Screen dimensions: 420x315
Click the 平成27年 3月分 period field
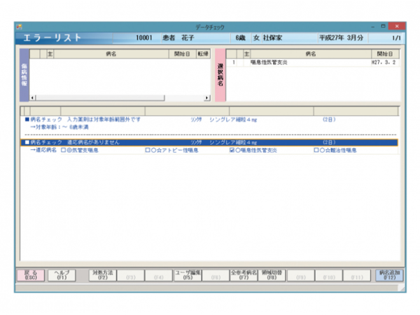pyautogui.click(x=342, y=37)
